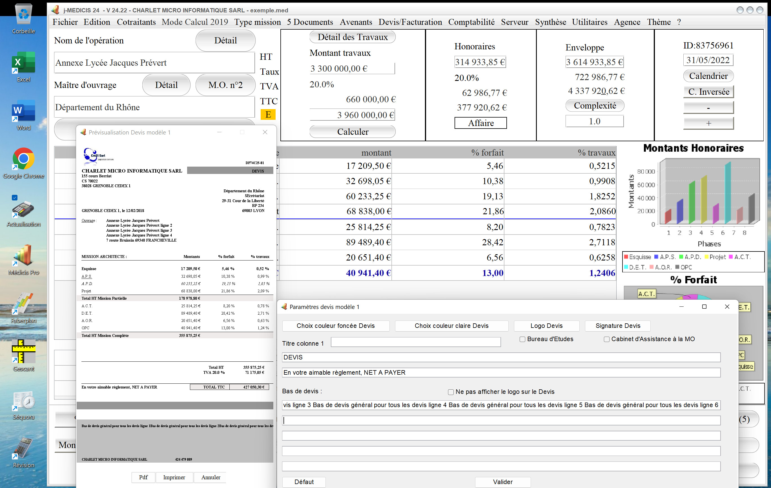Click the Paramètres devis window icon
Viewport: 771px width, 488px height.
coord(284,307)
